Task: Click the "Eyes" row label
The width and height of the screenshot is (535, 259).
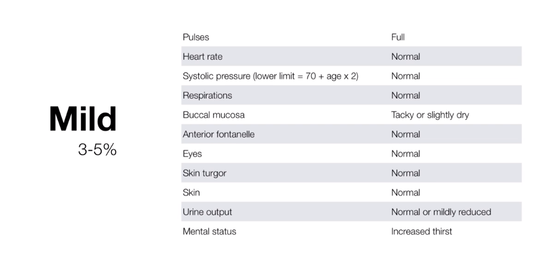Action: point(192,154)
